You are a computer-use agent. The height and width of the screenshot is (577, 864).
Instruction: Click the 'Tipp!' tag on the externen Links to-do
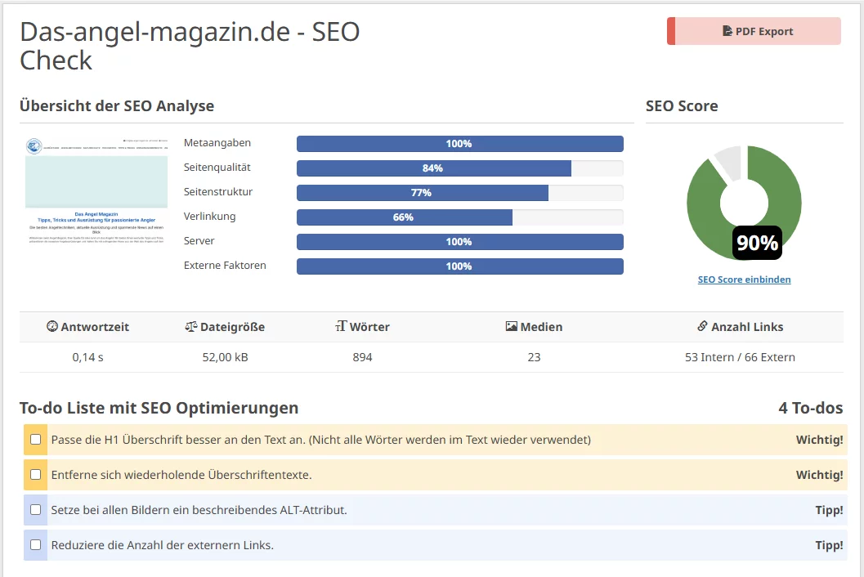(x=830, y=546)
